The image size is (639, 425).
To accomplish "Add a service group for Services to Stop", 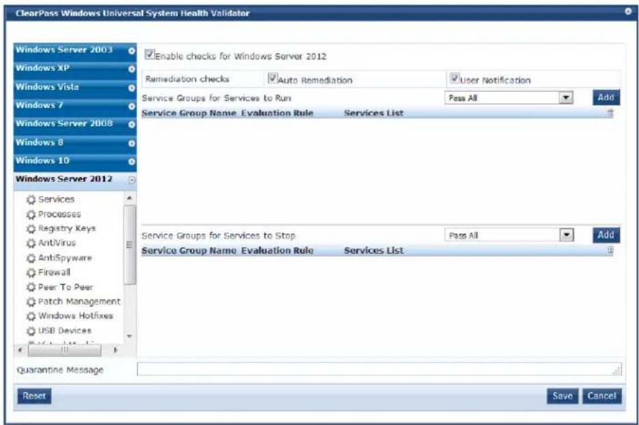I will 606,235.
